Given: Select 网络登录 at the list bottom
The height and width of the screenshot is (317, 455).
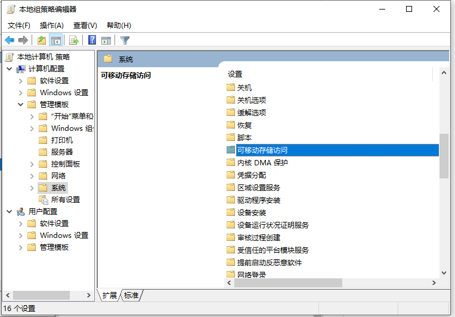Looking at the screenshot, I should point(251,274).
